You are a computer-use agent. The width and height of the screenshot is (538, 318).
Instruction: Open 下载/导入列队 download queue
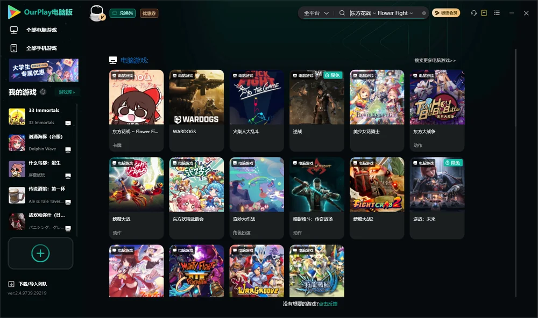[x=32, y=284]
